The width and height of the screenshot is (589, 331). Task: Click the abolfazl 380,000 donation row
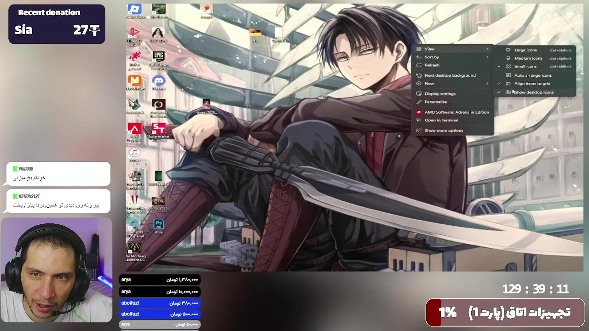point(160,303)
